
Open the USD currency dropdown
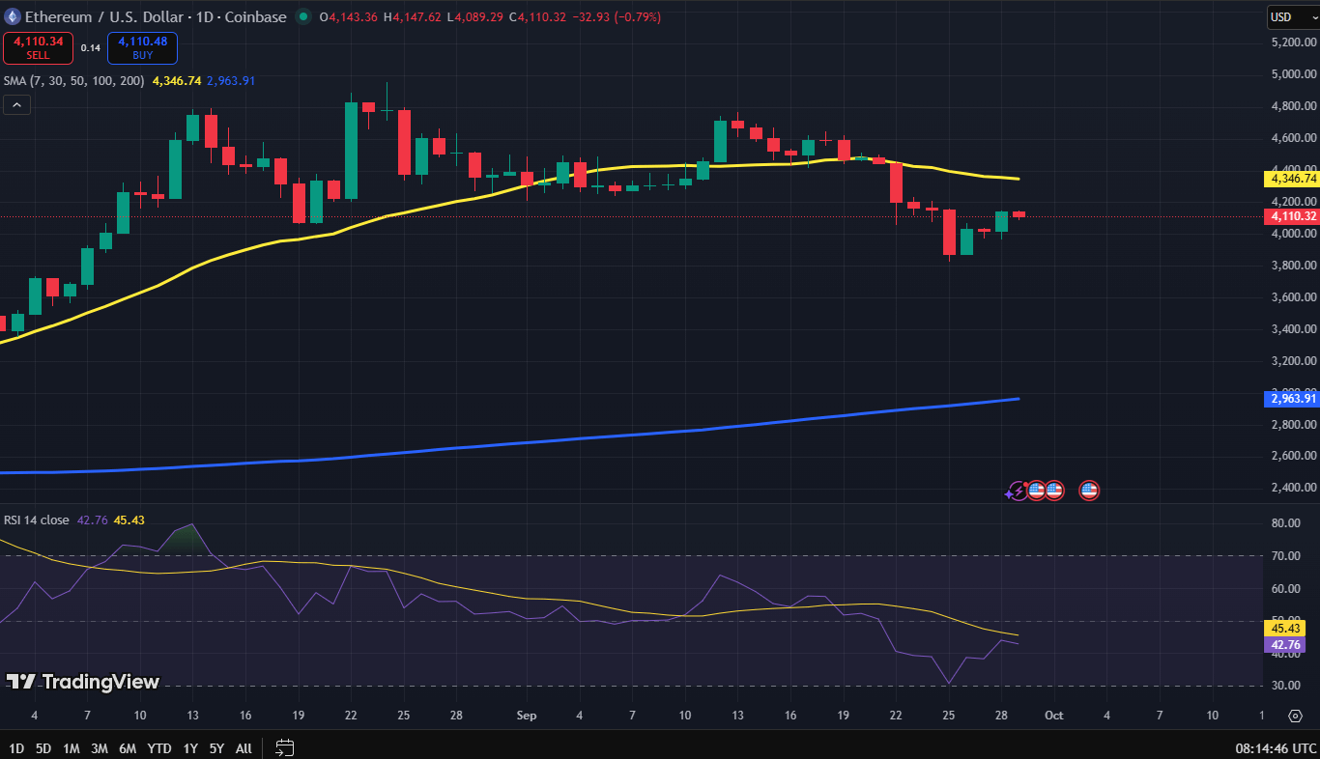click(1293, 16)
